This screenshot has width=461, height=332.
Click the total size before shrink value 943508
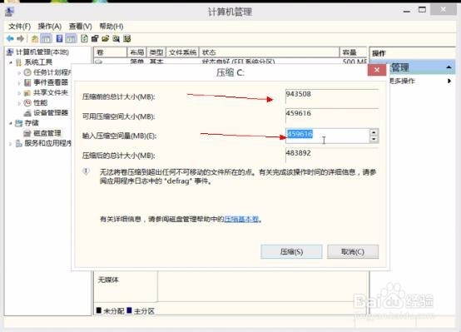299,94
